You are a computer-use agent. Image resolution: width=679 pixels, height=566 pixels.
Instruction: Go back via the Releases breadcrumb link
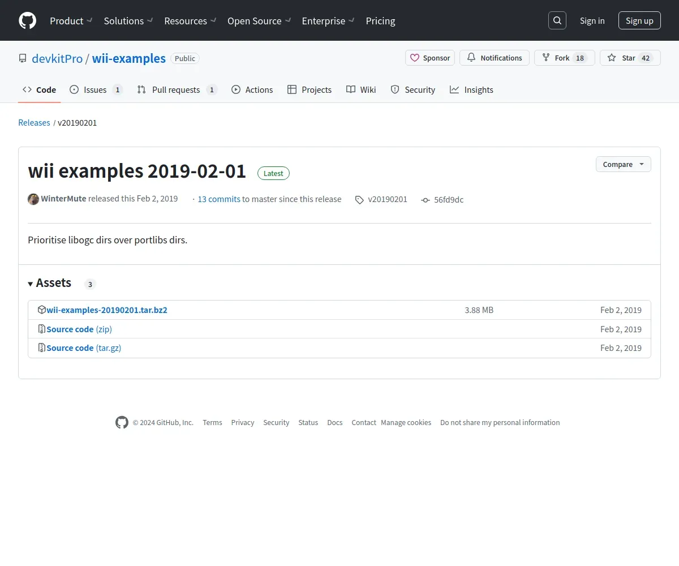(x=34, y=122)
